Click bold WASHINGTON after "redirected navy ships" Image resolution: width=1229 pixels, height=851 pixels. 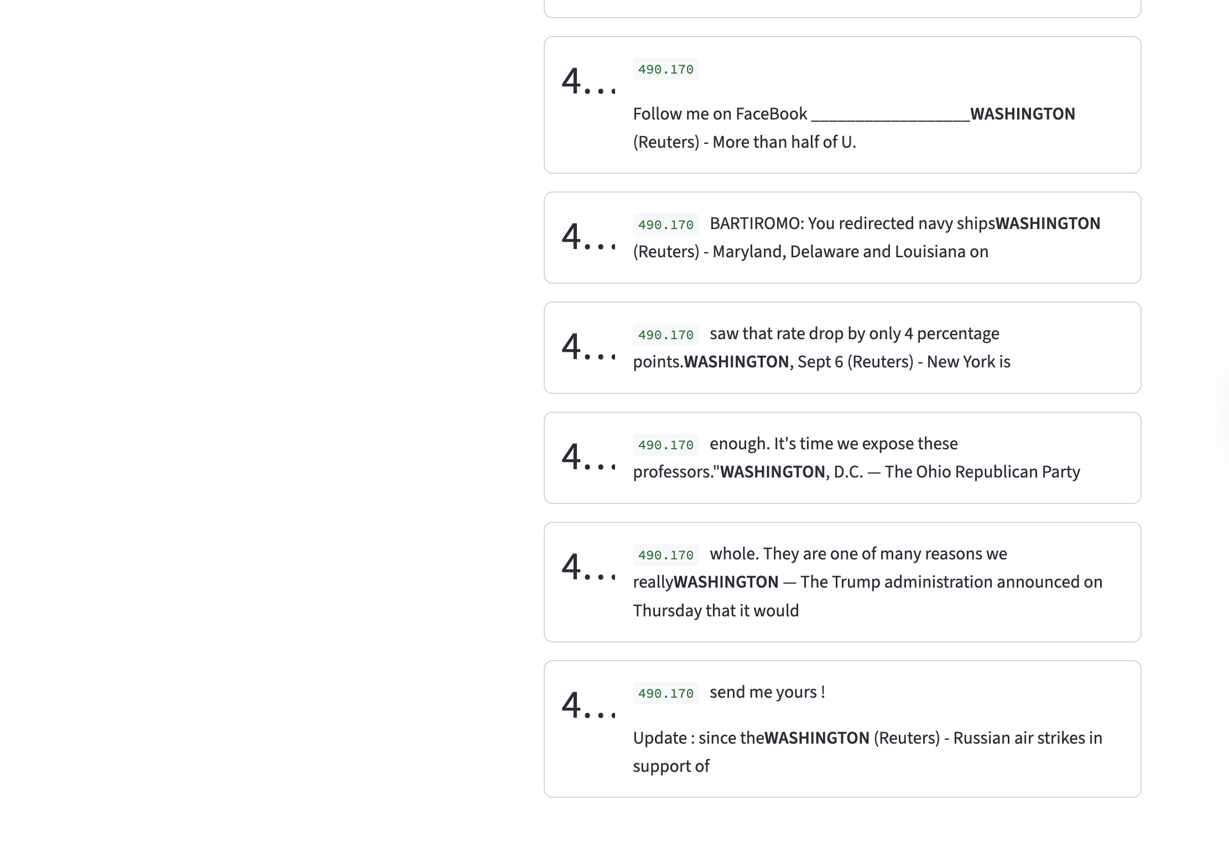1048,224
